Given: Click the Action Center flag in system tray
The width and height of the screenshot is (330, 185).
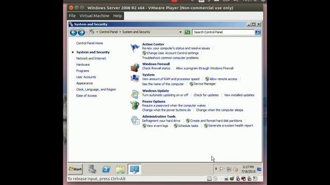Looking at the screenshot, I should point(222,169).
